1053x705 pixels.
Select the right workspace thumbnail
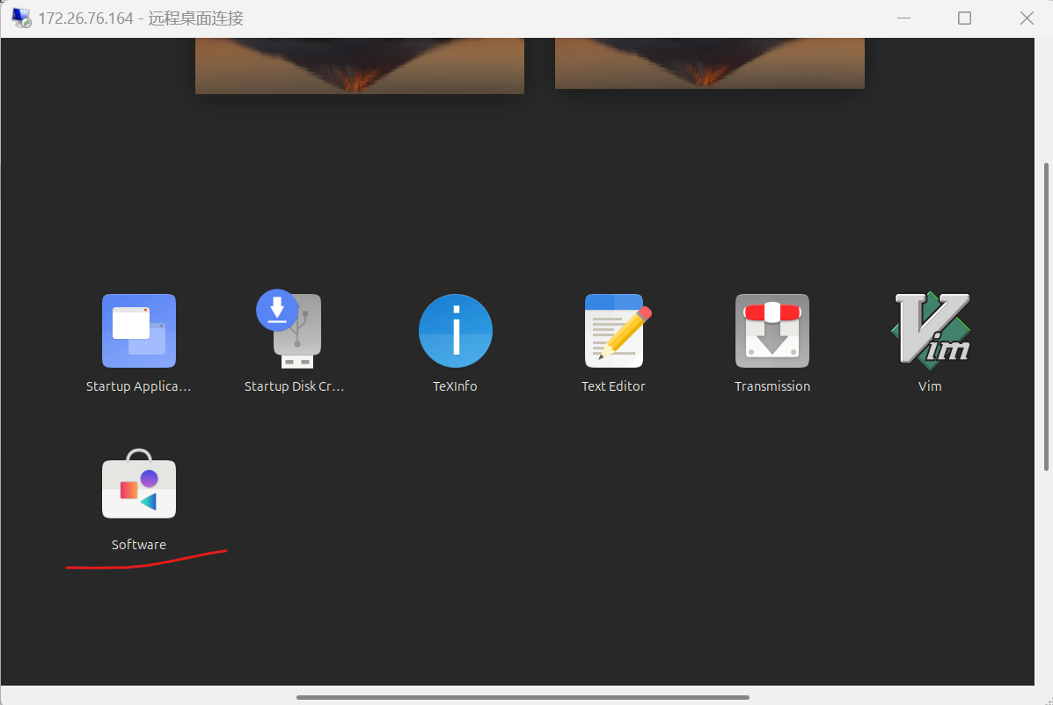click(x=709, y=63)
